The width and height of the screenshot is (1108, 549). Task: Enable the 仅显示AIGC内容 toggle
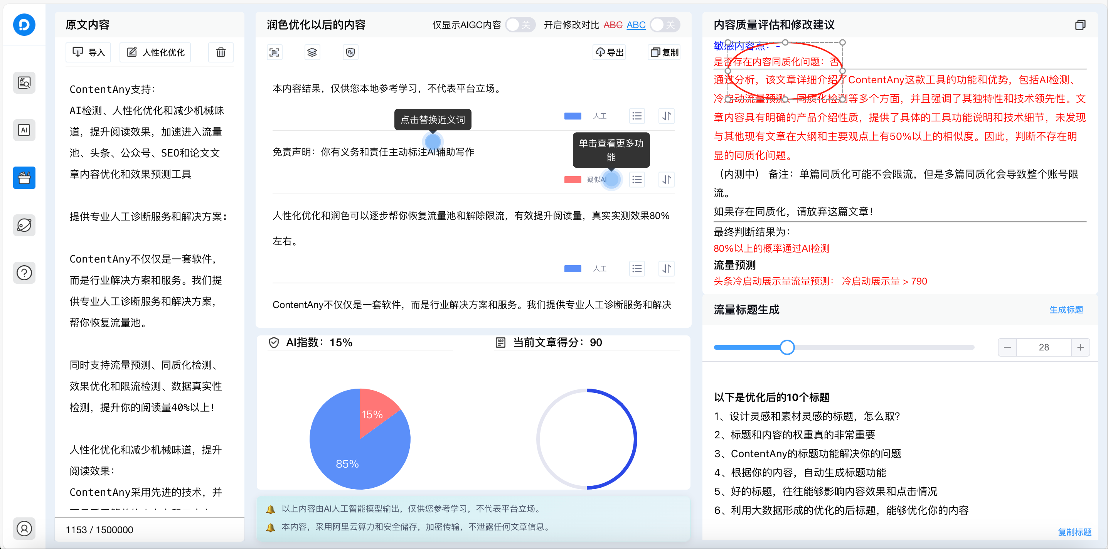520,25
